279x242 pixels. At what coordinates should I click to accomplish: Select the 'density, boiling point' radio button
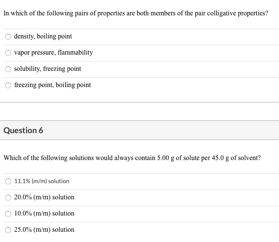[x=8, y=37]
